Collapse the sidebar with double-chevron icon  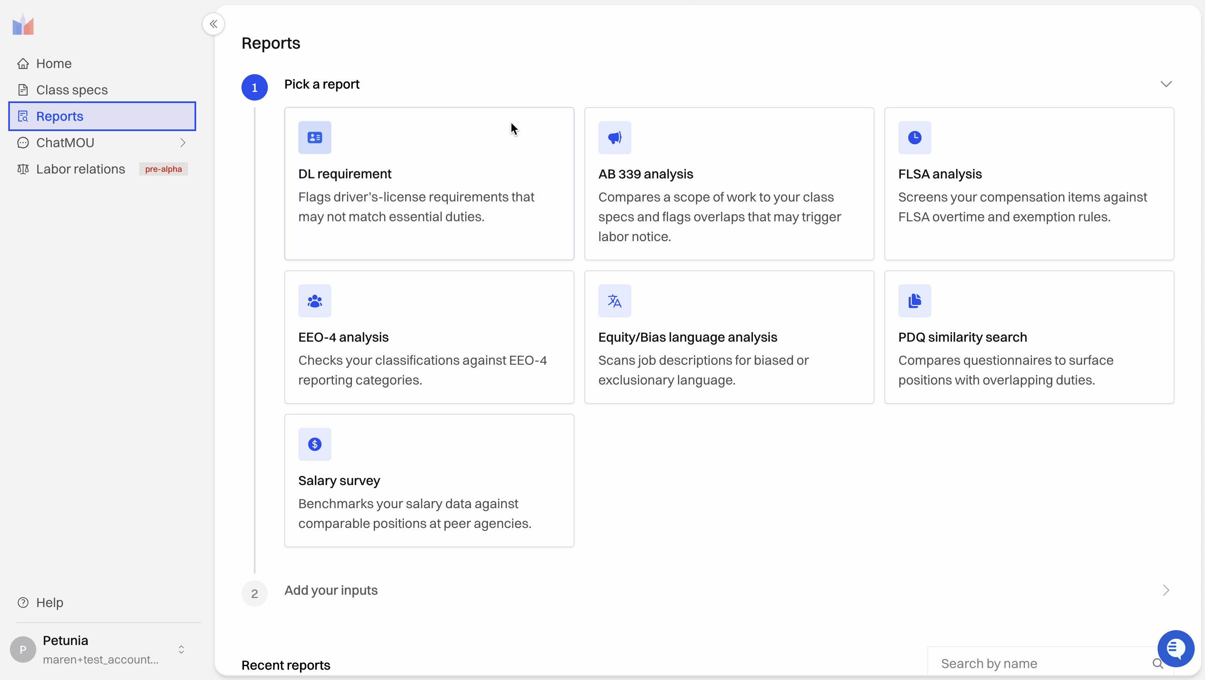click(x=213, y=24)
